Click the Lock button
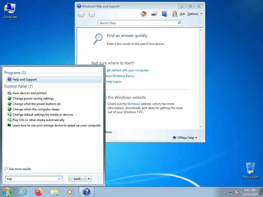Screen dimensions: 263x197 coord(77,179)
